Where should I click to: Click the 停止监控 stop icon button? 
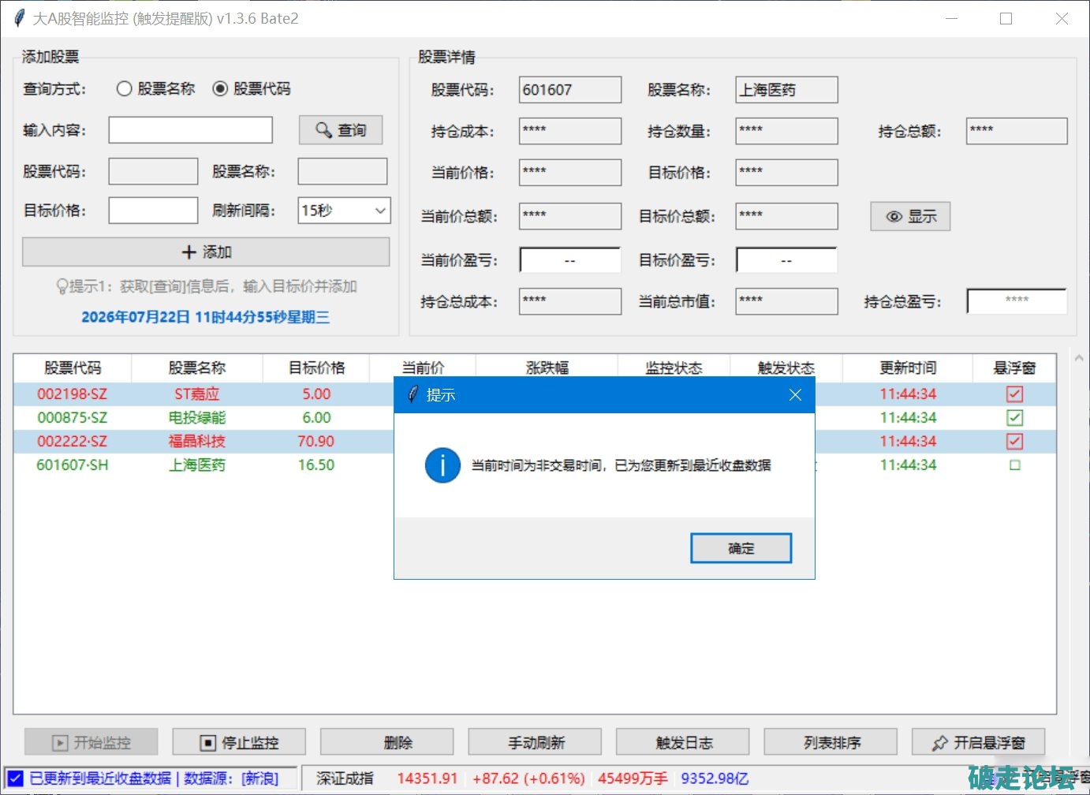239,742
